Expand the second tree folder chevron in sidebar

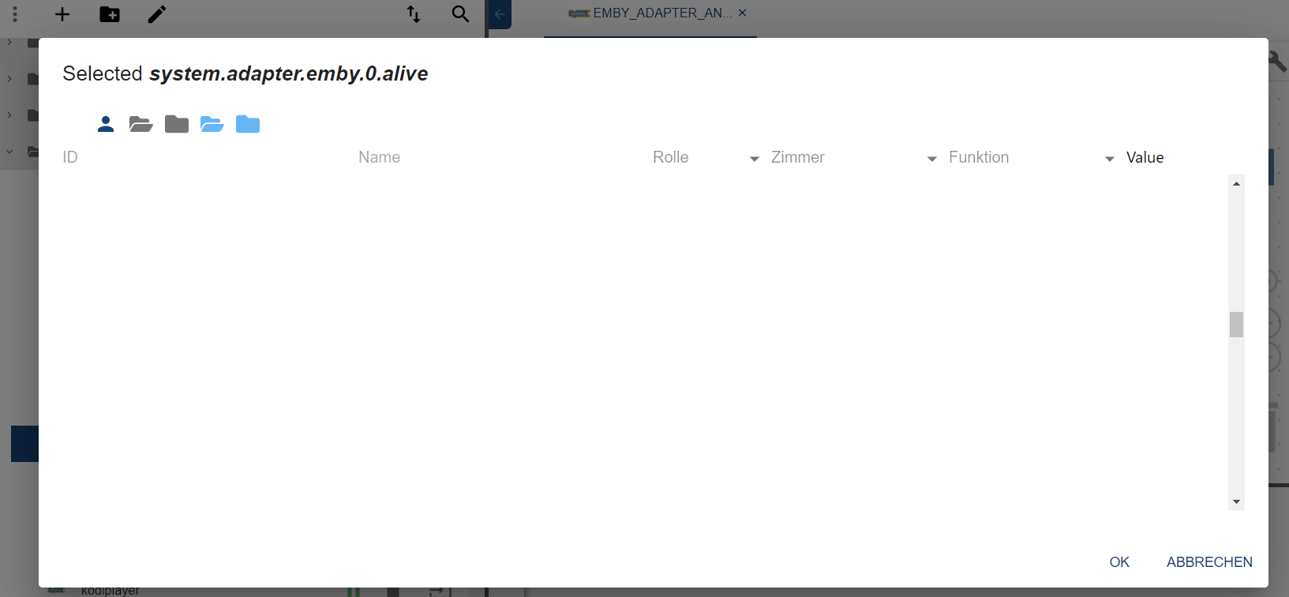point(9,79)
